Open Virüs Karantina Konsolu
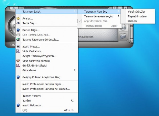 coord(47,61)
